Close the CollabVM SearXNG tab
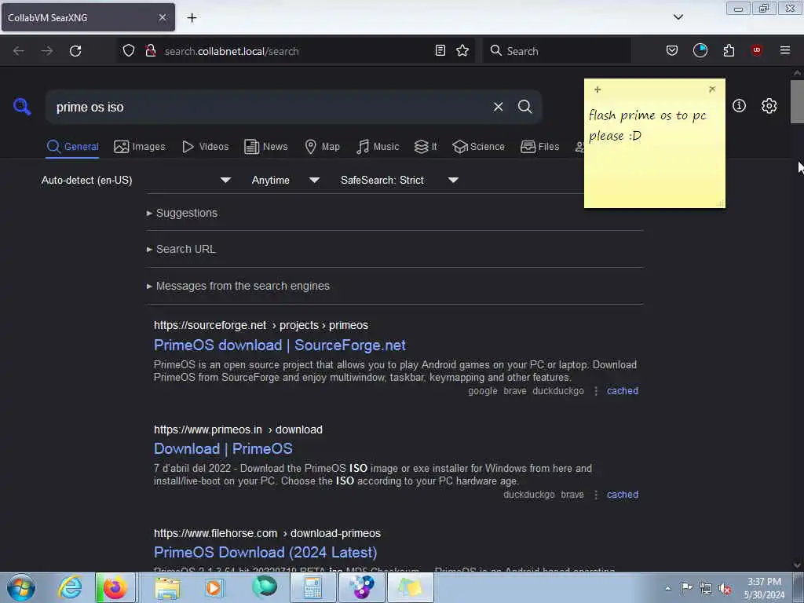Screen dimensions: 804x603 point(163,17)
